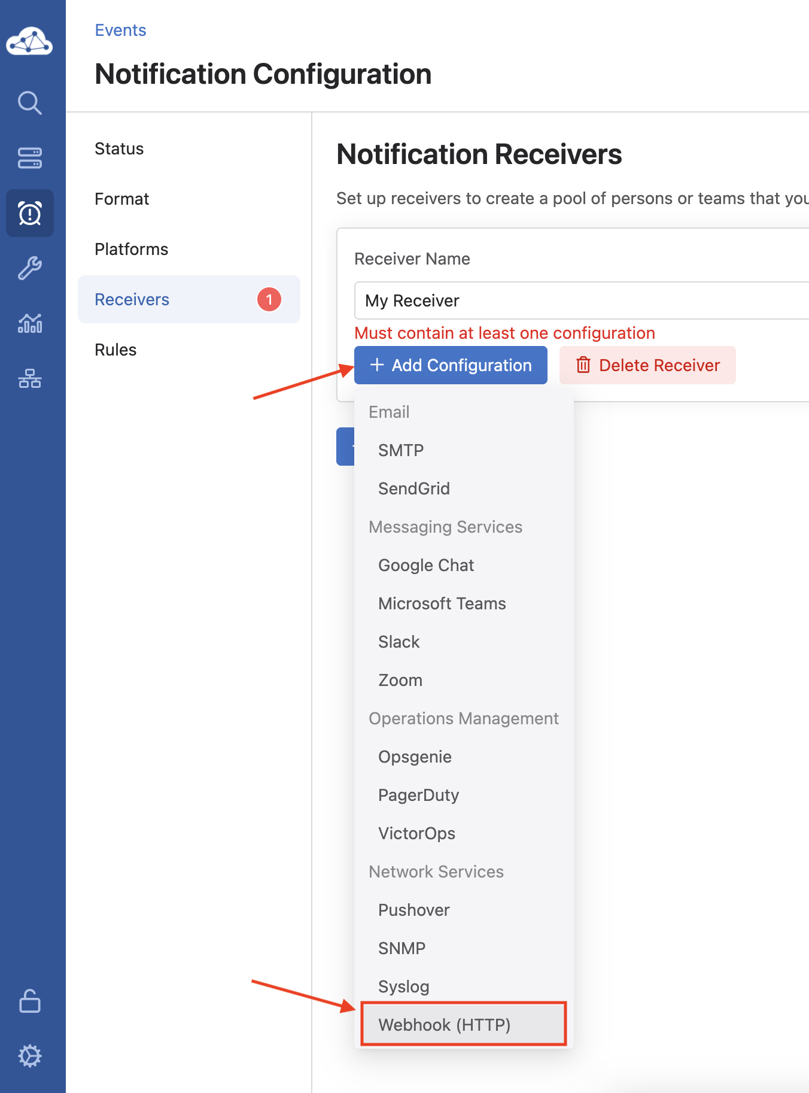Open the wrench tools icon
The image size is (809, 1093).
tap(29, 268)
